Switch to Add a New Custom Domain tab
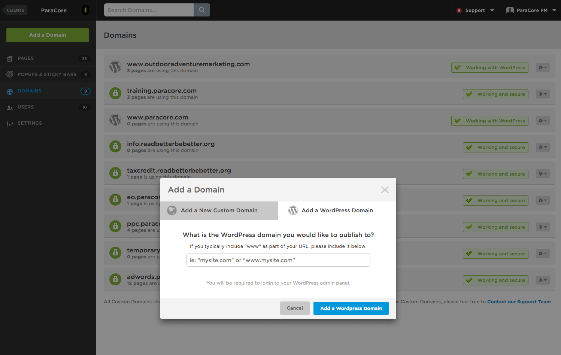Image resolution: width=561 pixels, height=355 pixels. pos(219,210)
